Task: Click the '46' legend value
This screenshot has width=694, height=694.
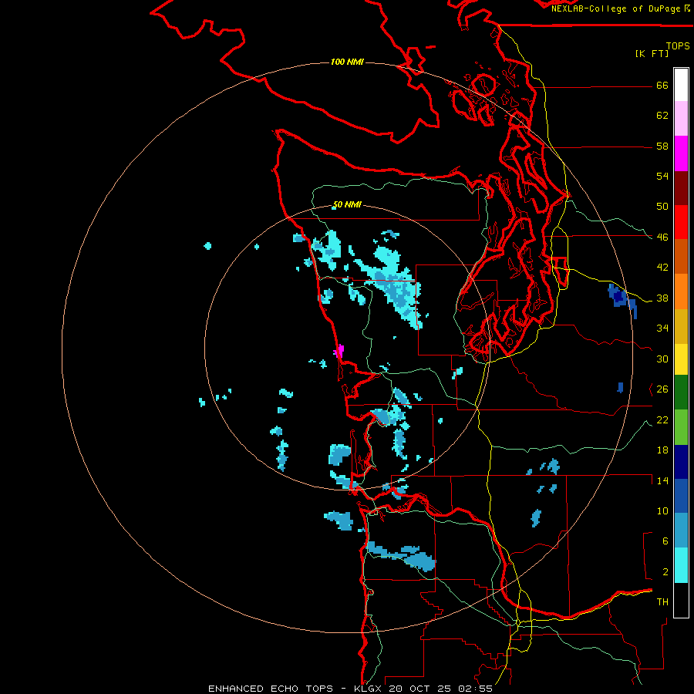Action: (662, 238)
